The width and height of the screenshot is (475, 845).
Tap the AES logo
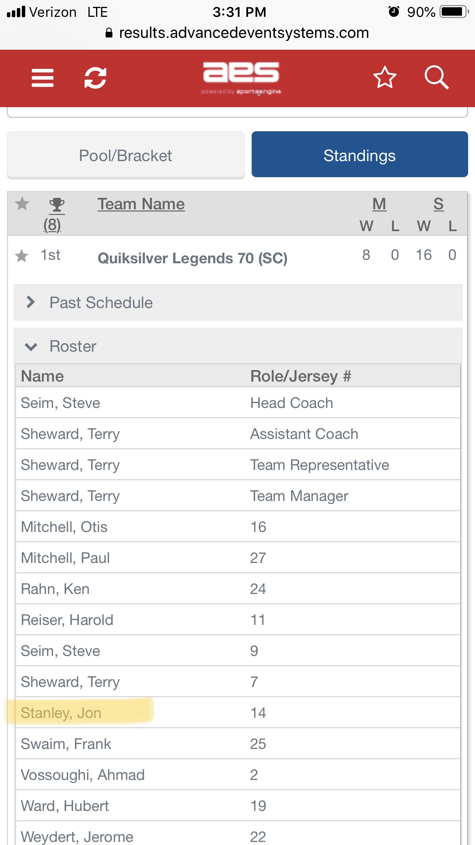click(x=241, y=77)
